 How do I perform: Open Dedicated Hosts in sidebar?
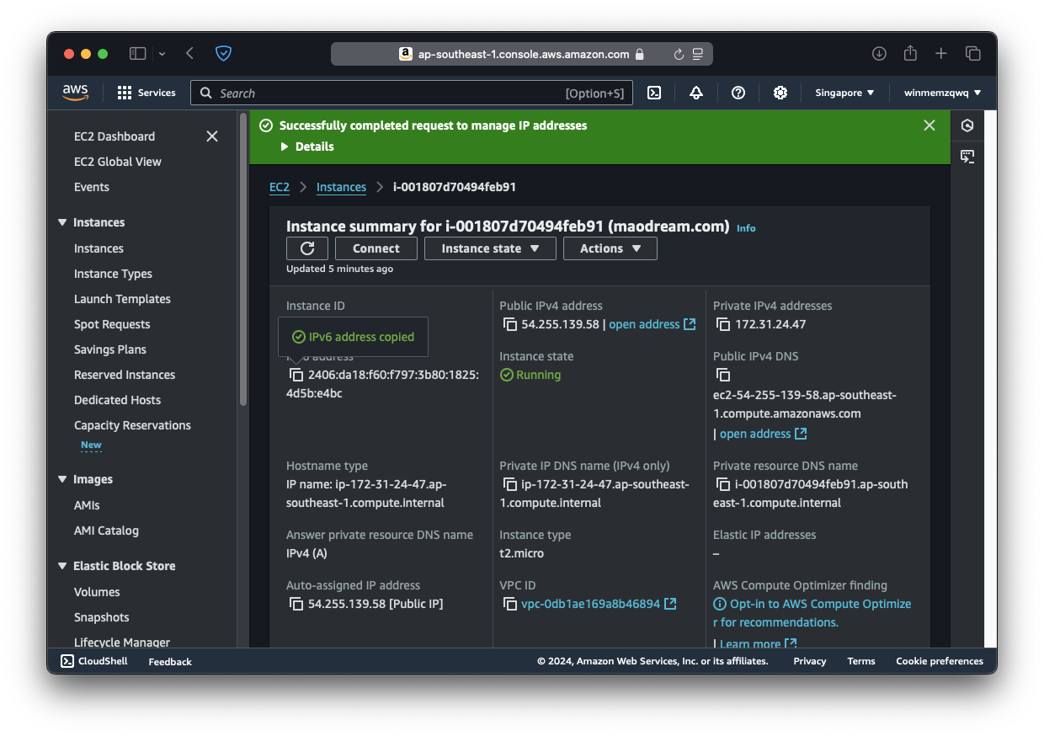117,400
